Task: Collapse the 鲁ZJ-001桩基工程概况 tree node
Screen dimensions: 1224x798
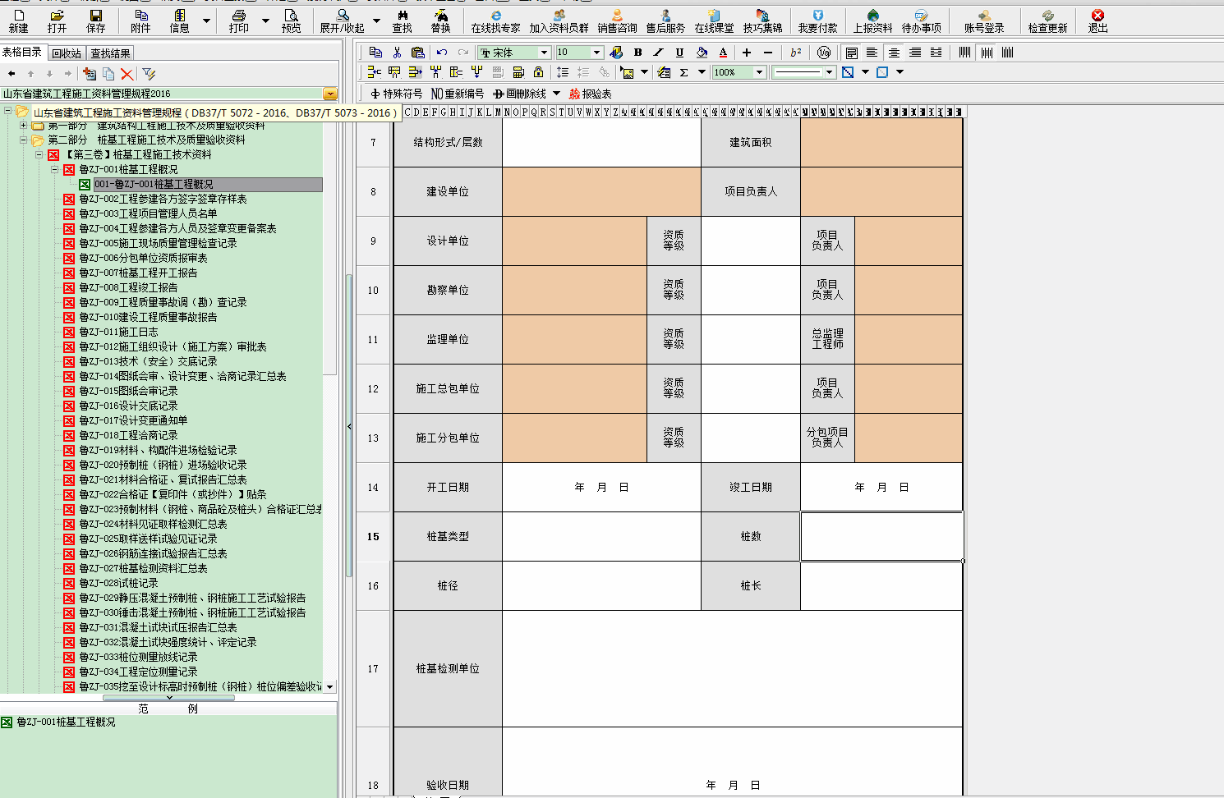Action: pos(55,169)
